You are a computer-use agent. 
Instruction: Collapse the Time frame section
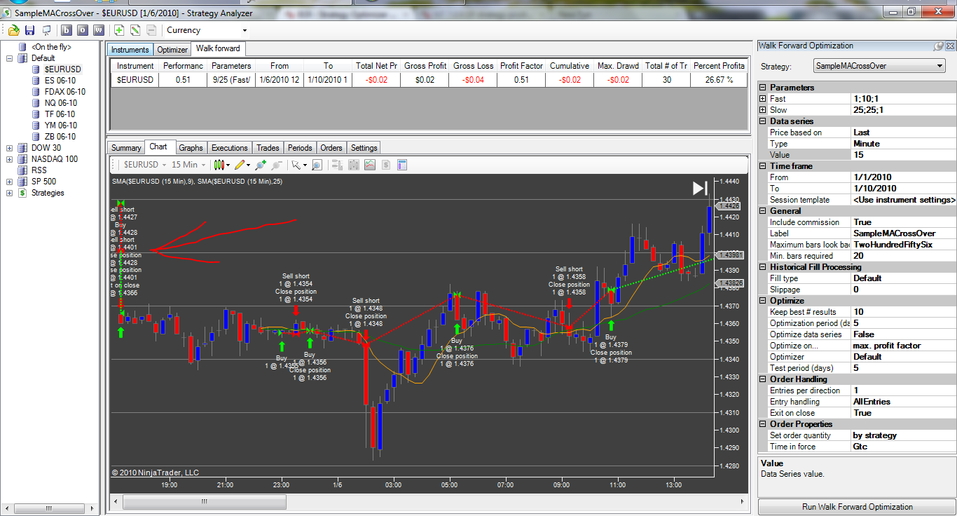pos(763,166)
